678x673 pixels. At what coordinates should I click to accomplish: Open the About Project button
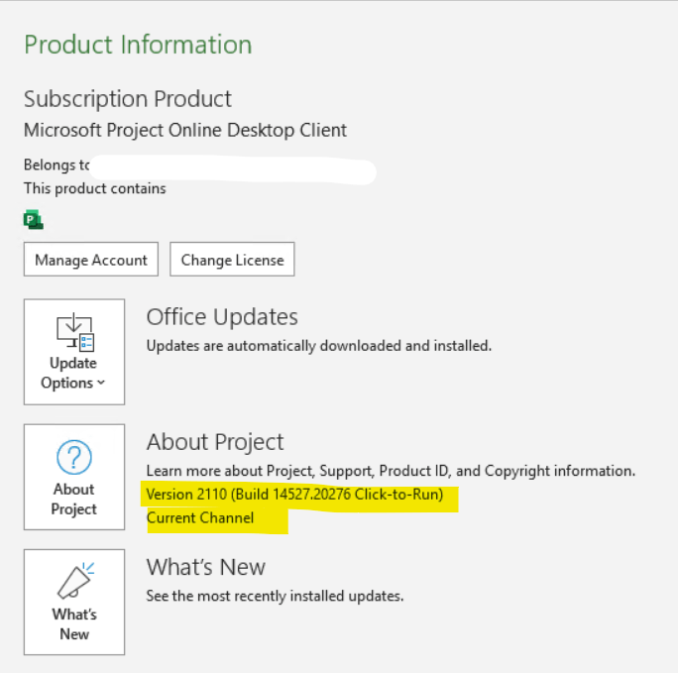click(x=74, y=477)
